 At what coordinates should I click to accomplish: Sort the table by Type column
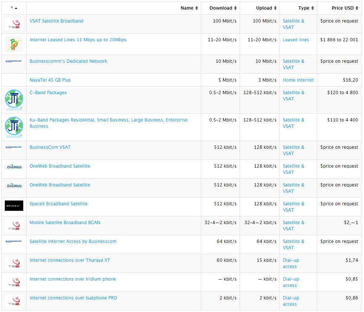point(306,8)
